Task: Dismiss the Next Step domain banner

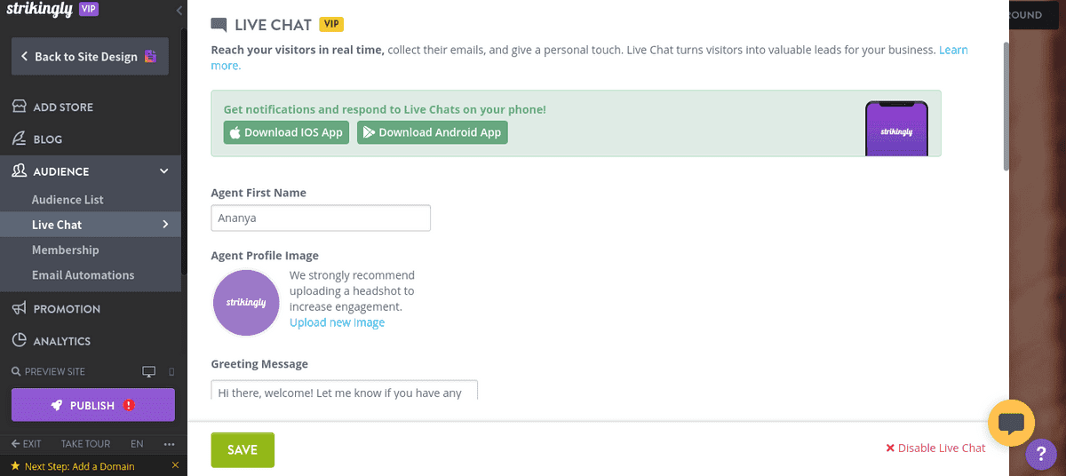Action: [175, 465]
